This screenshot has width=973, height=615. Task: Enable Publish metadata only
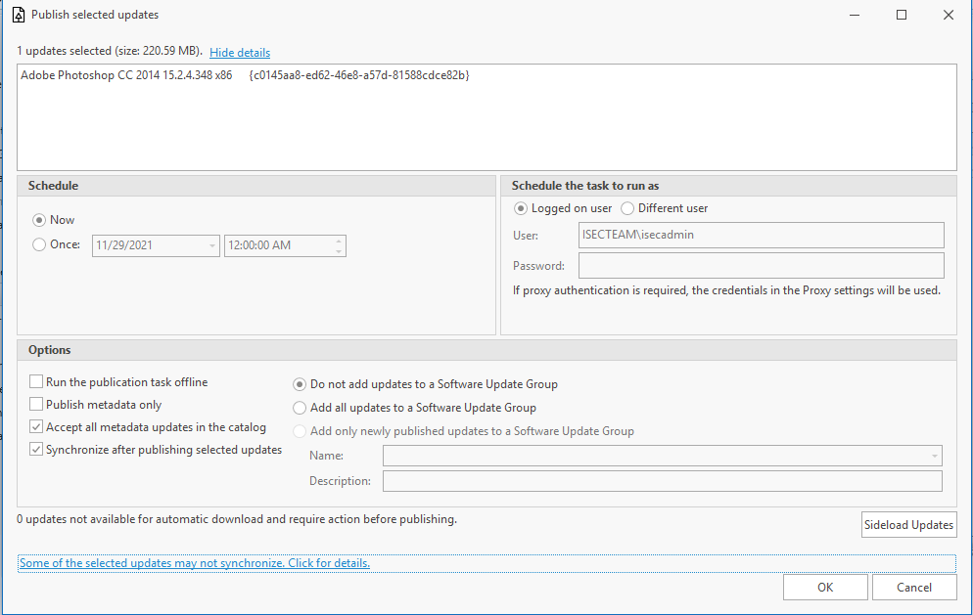pos(36,404)
